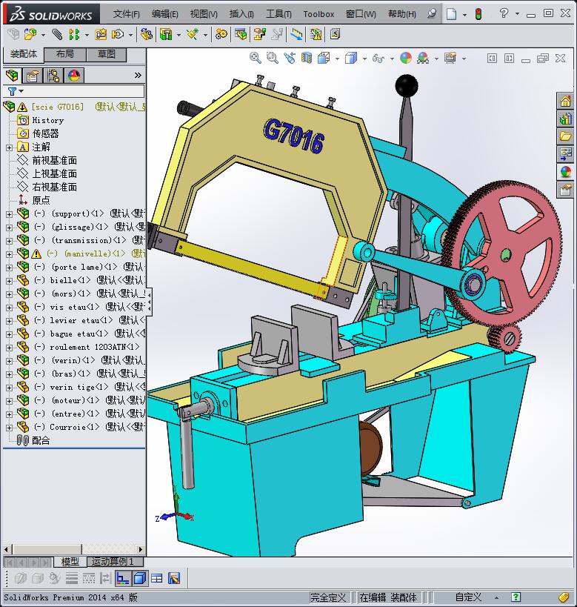577x607 pixels.
Task: Click the Insert Components icon
Action: 30,34
